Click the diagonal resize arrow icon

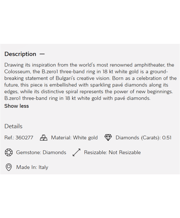pos(77,153)
